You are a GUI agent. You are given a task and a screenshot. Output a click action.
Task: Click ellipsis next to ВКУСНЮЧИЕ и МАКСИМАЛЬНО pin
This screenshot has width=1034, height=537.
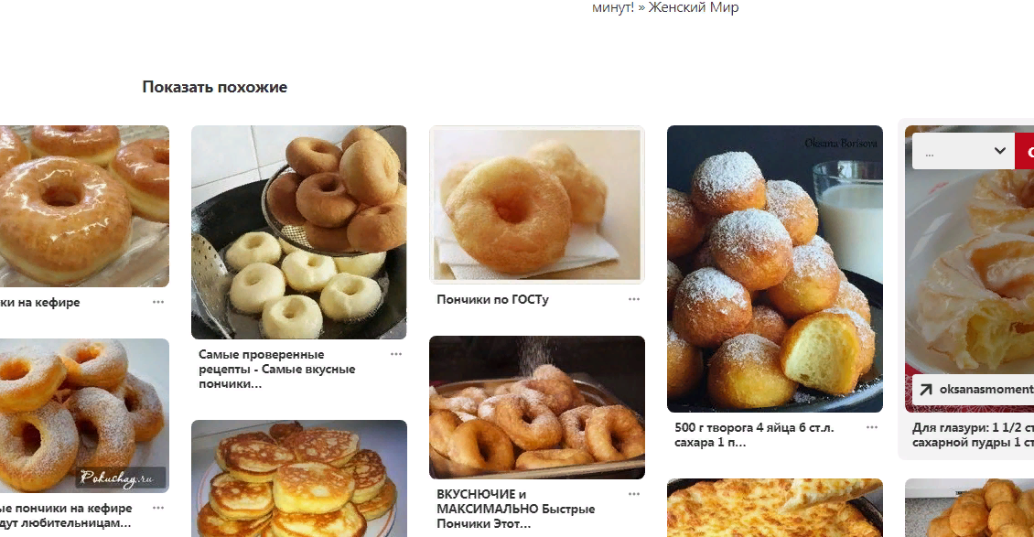(x=634, y=494)
